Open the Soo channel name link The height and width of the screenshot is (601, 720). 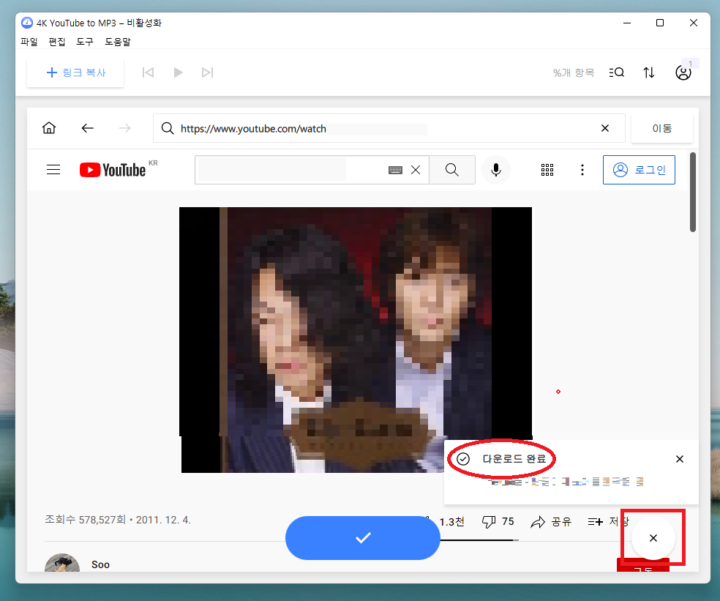(x=100, y=564)
